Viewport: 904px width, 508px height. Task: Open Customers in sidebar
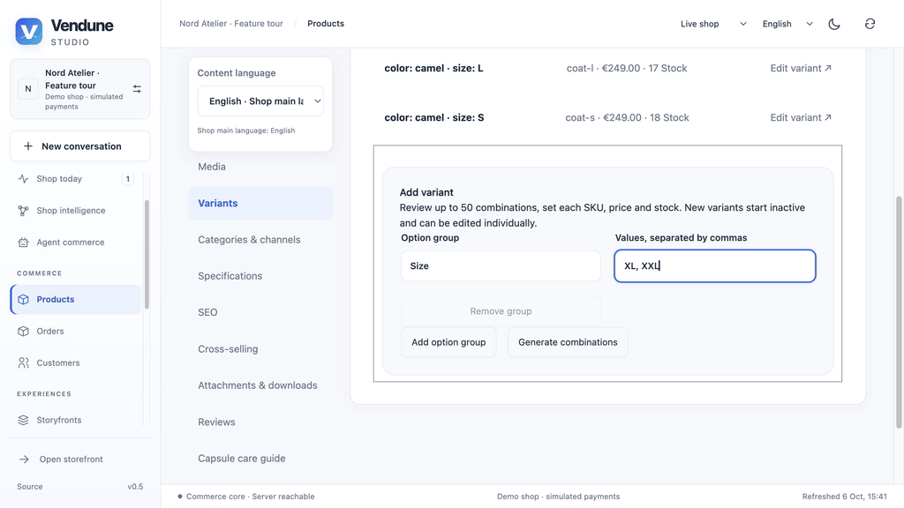tap(76, 362)
